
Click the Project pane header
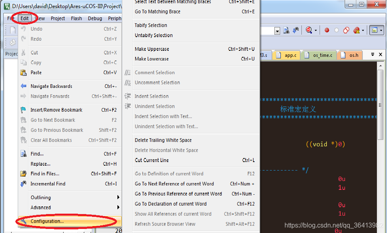coord(11,54)
